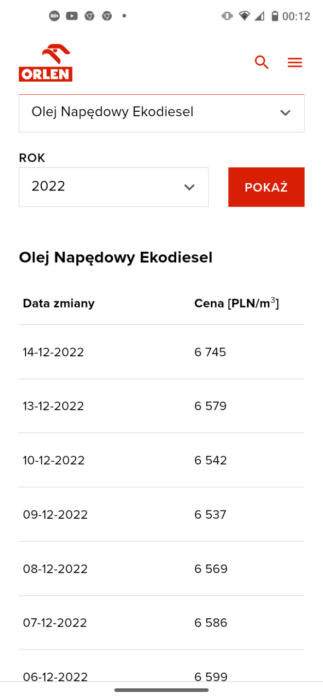Open the search icon
The width and height of the screenshot is (323, 700).
[x=261, y=62]
